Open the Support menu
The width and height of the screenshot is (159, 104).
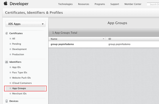[115, 4]
